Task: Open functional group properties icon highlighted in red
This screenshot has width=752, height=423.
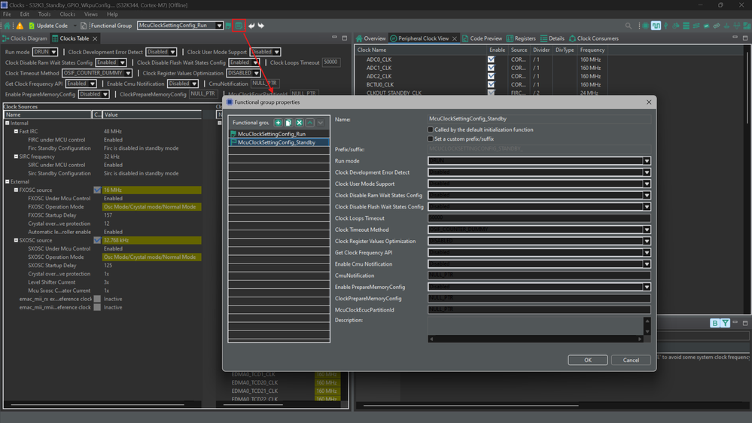Action: pyautogui.click(x=239, y=26)
